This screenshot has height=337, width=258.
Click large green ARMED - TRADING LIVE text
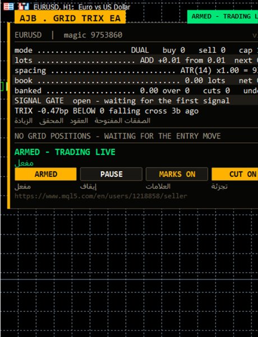coord(65,152)
